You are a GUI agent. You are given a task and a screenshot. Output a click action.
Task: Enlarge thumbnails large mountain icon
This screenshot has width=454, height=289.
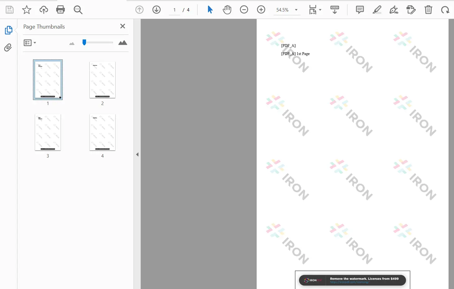click(x=123, y=43)
